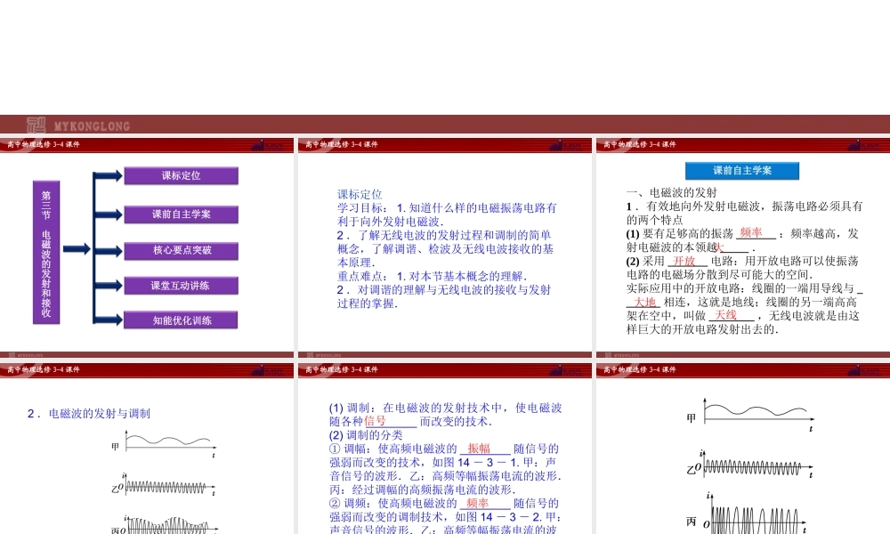Select the 课标定位 learning goals slide text

445,248
